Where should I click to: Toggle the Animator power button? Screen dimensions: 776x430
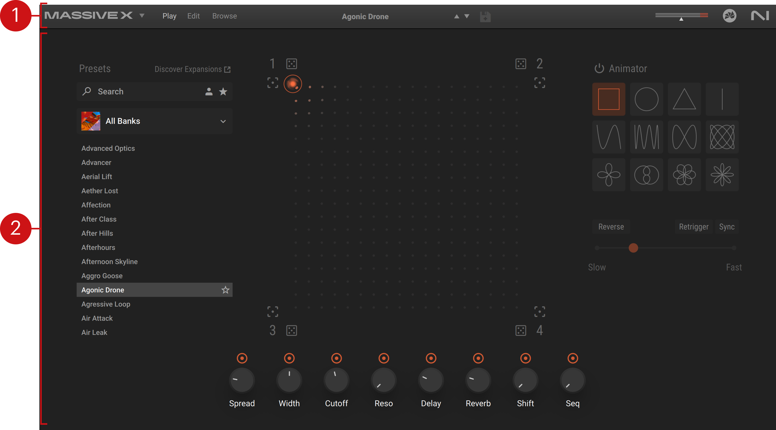point(599,69)
